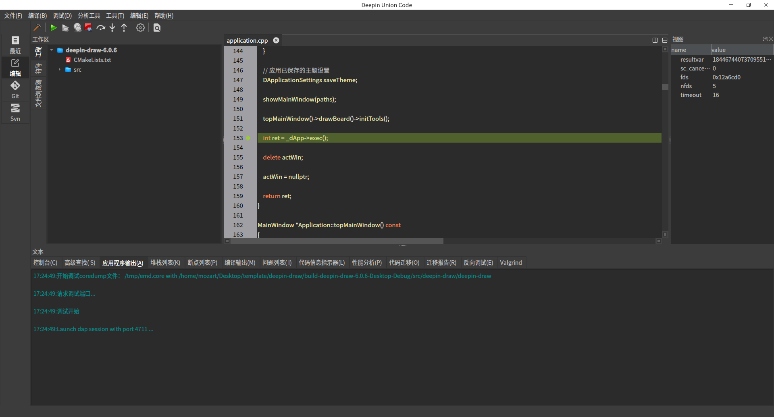
Task: Switch to the 符号 symbol side tab
Action: click(39, 68)
